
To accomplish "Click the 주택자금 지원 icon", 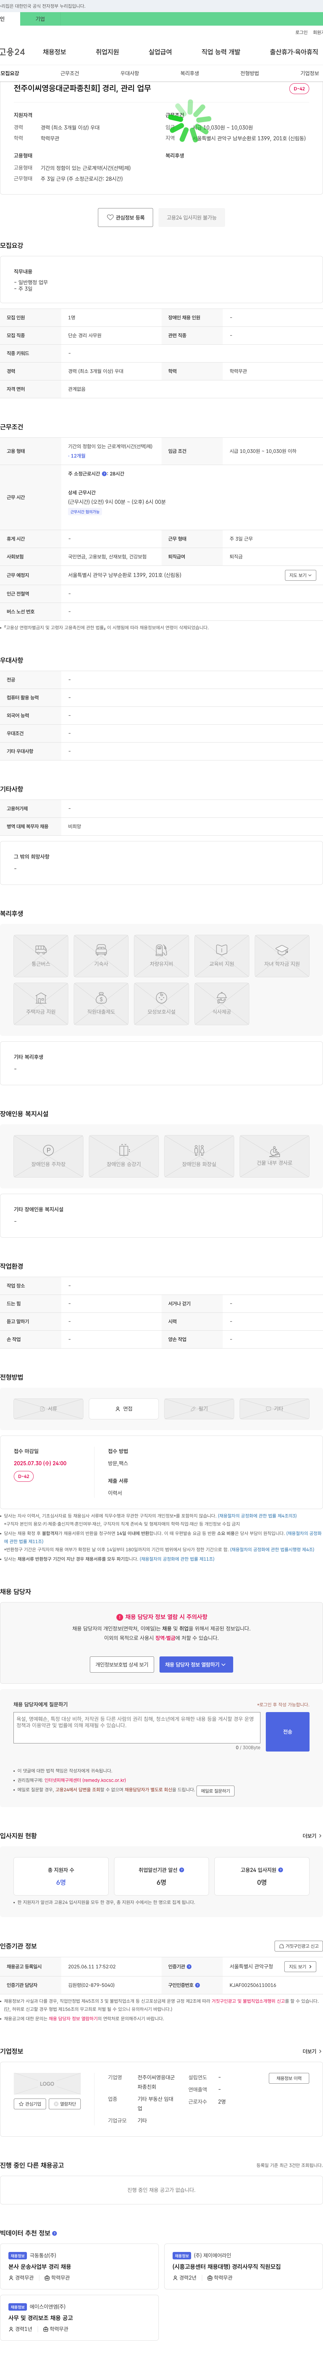I will tap(40, 1003).
